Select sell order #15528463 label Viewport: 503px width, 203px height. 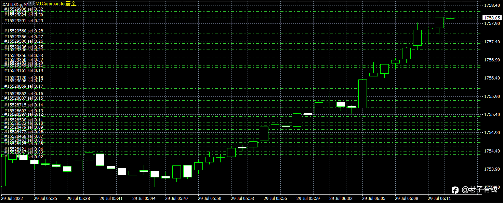(24, 140)
